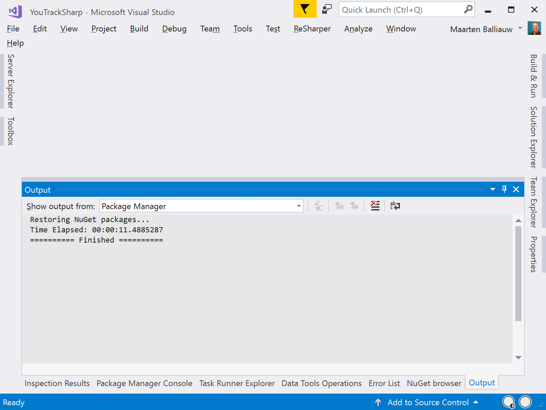Open the Debug menu
Viewport: 546px width, 410px height.
[174, 29]
